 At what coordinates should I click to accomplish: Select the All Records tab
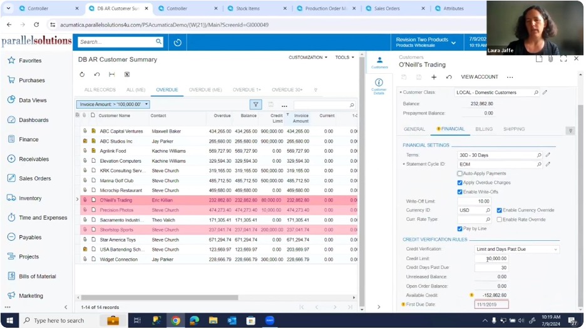coord(100,90)
